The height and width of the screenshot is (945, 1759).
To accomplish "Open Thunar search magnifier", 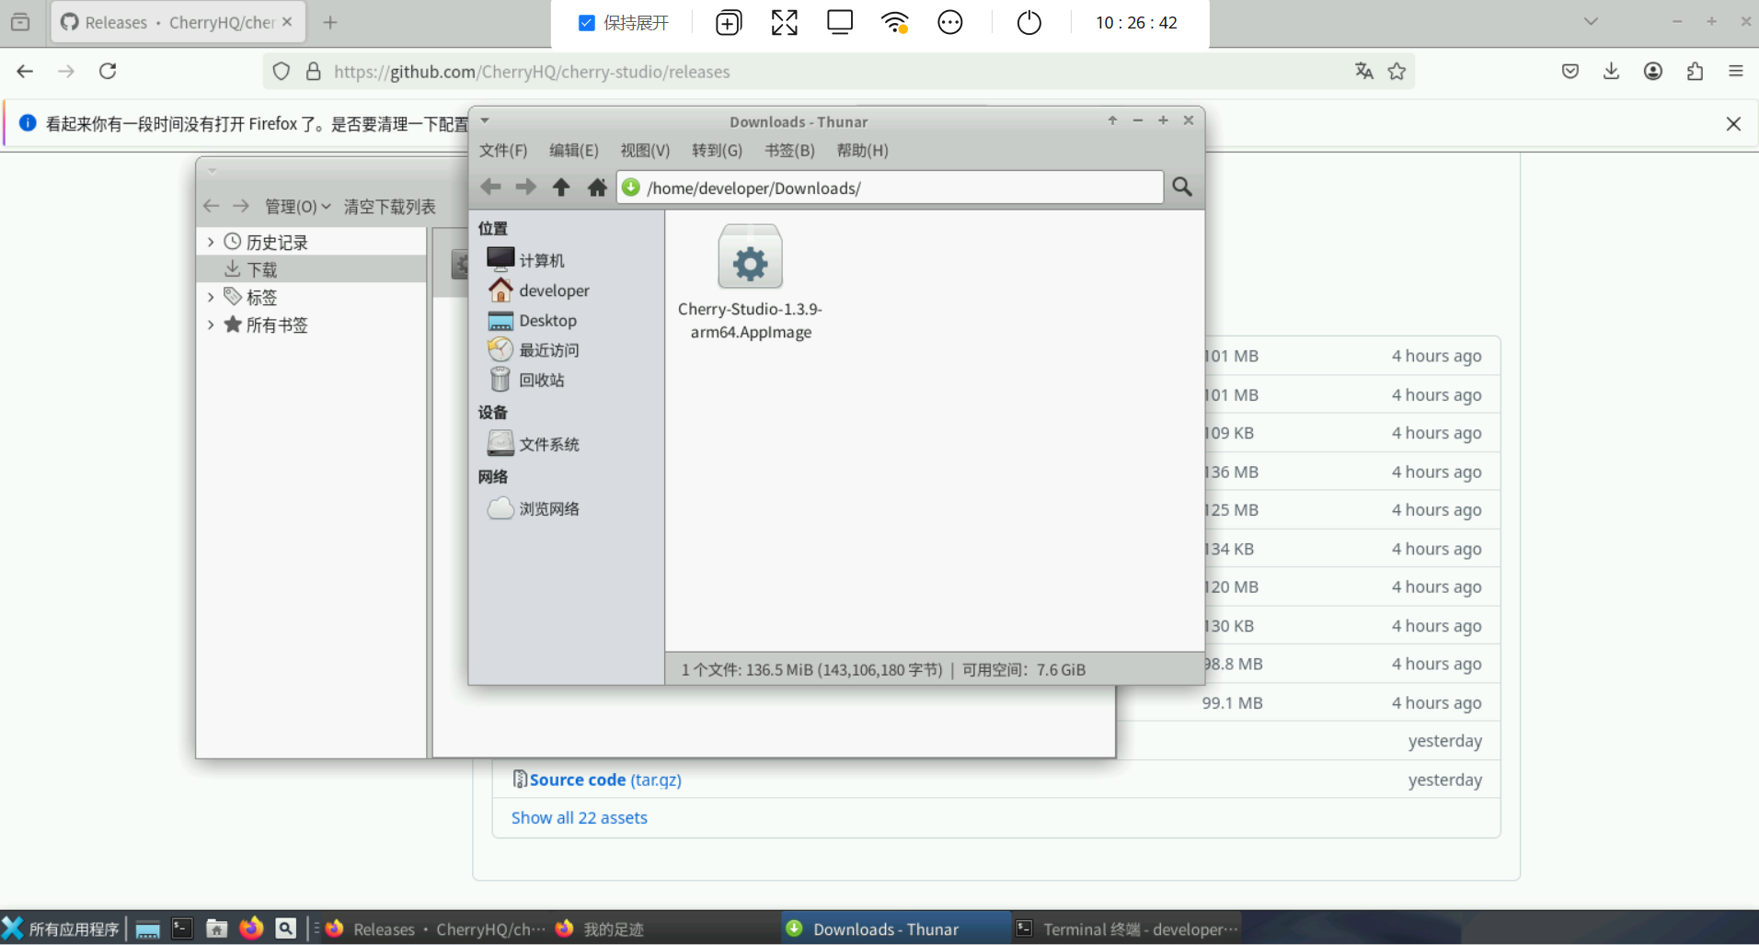I will 1182,188.
